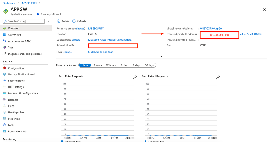Click the Refresh circular arrow icon
This screenshot has width=267, height=142.
coord(74,21)
